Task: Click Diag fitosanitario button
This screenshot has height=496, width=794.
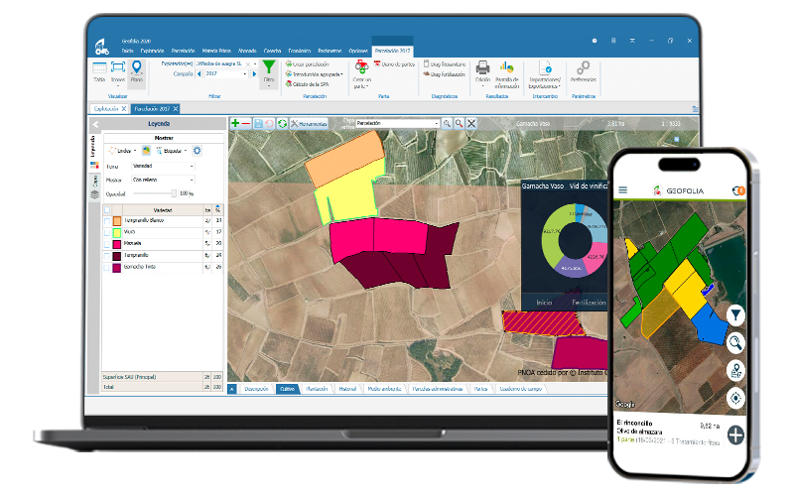Action: pos(445,64)
